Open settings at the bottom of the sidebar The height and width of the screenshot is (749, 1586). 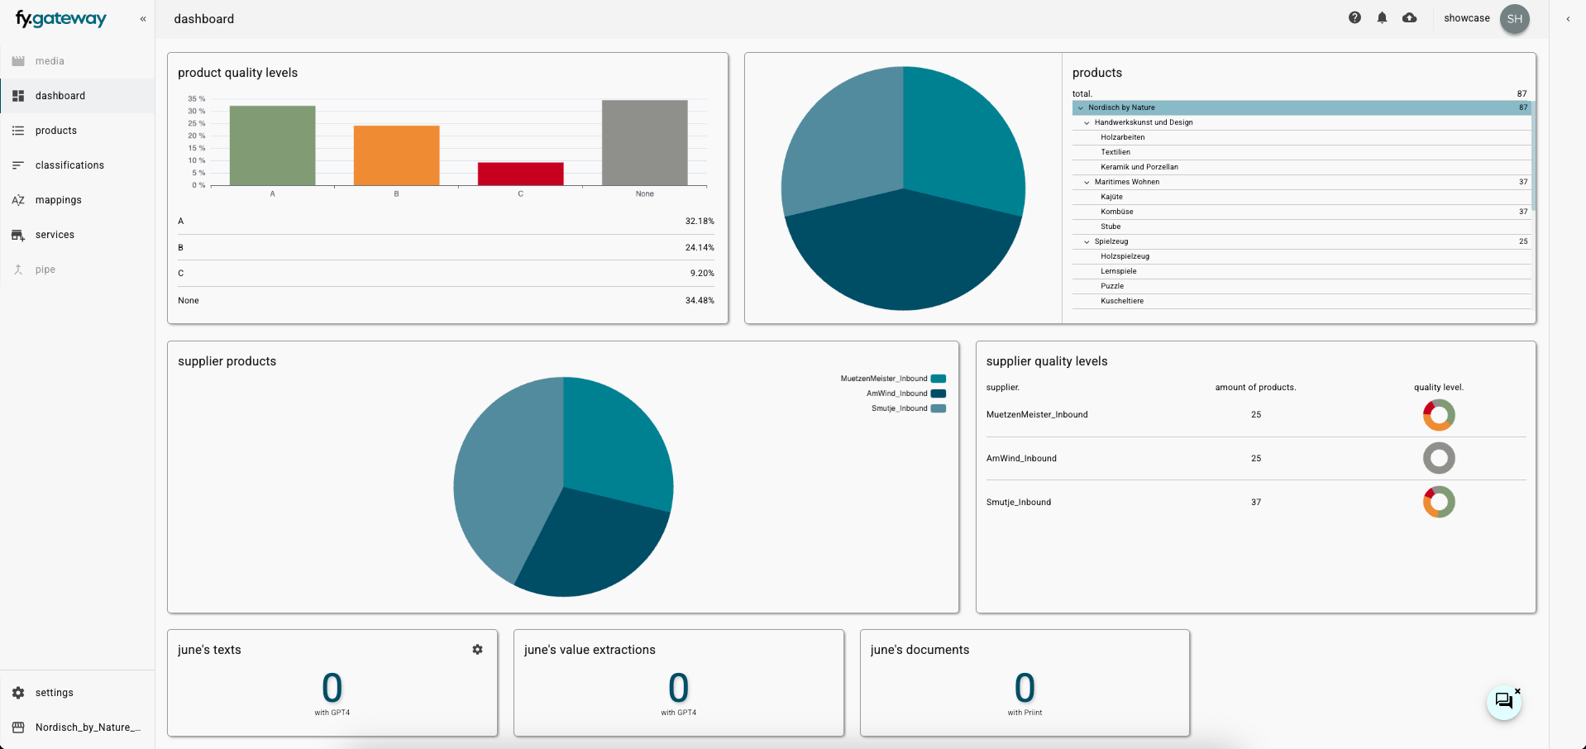click(x=54, y=693)
